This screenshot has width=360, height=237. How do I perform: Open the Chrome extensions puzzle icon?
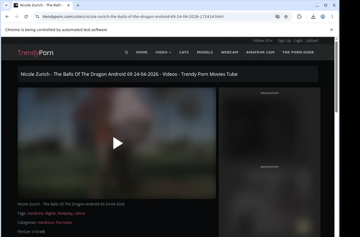(x=299, y=17)
